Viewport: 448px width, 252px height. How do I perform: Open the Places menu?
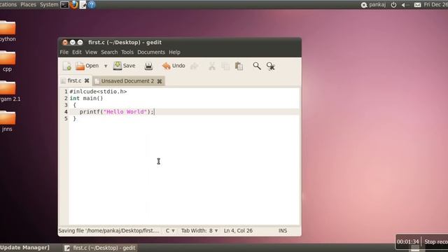pyautogui.click(x=28, y=5)
